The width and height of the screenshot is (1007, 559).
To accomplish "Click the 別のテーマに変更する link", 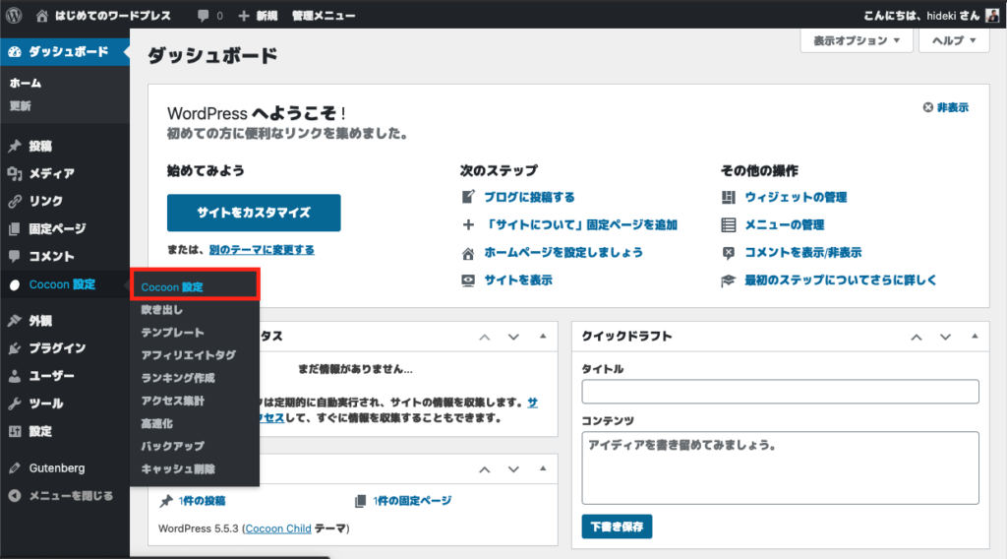I will (x=262, y=249).
